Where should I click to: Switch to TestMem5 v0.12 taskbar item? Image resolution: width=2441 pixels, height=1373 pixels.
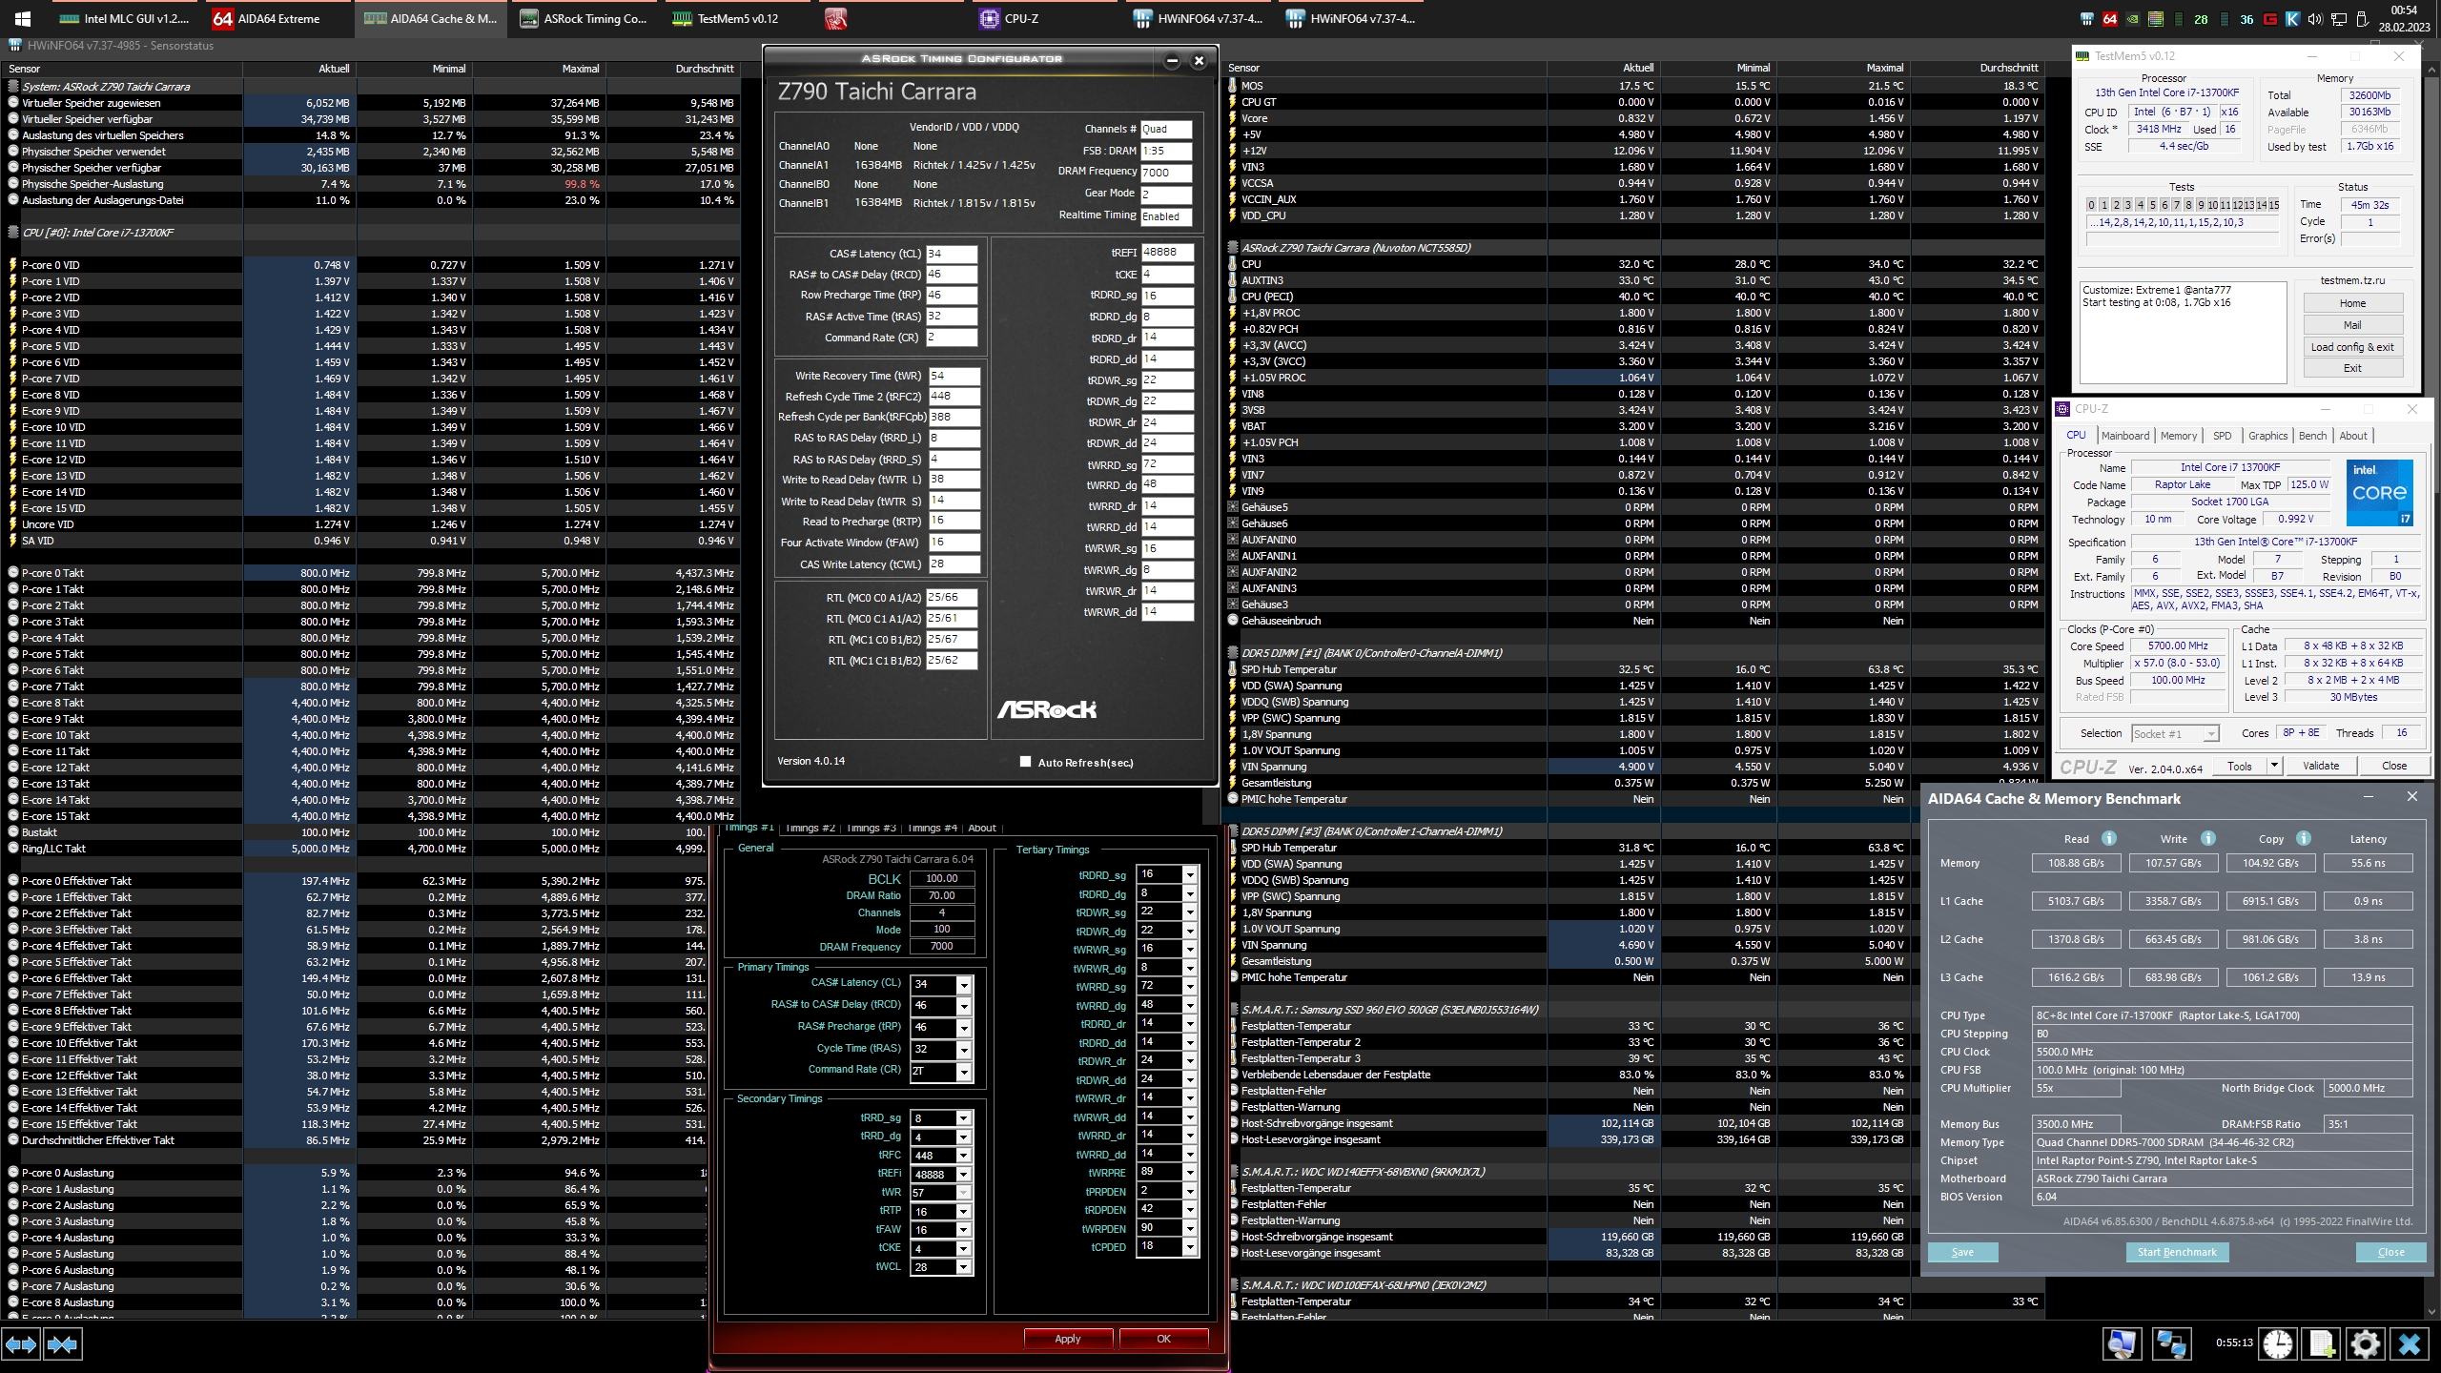pyautogui.click(x=737, y=18)
